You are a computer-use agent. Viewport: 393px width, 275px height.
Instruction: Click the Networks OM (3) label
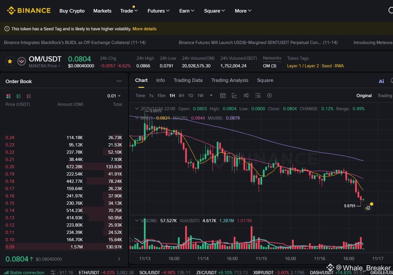pyautogui.click(x=269, y=66)
